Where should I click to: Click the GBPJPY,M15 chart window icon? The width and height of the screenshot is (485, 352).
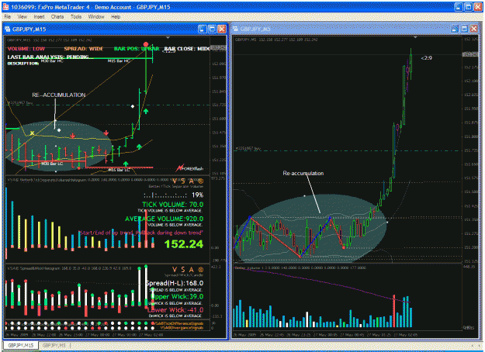tap(8, 29)
